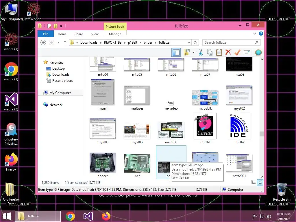296x222 pixels.
Task: Open the address bar history dropdown
Action: (189, 42)
